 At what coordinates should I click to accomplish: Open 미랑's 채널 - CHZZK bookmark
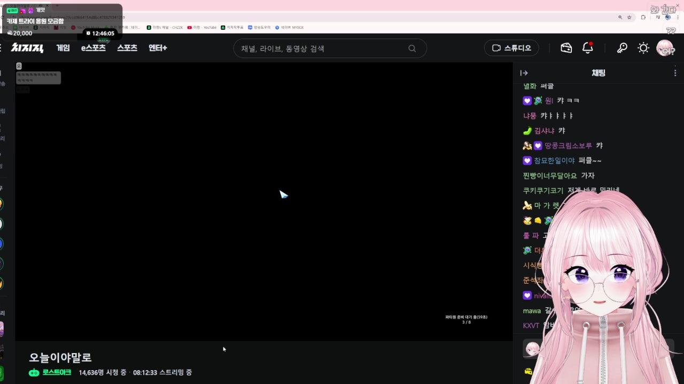click(165, 27)
